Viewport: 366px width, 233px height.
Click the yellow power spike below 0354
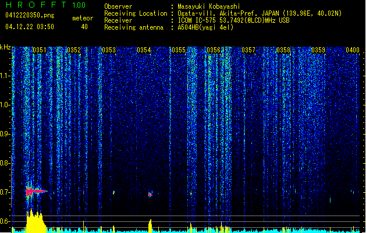[x=150, y=226]
